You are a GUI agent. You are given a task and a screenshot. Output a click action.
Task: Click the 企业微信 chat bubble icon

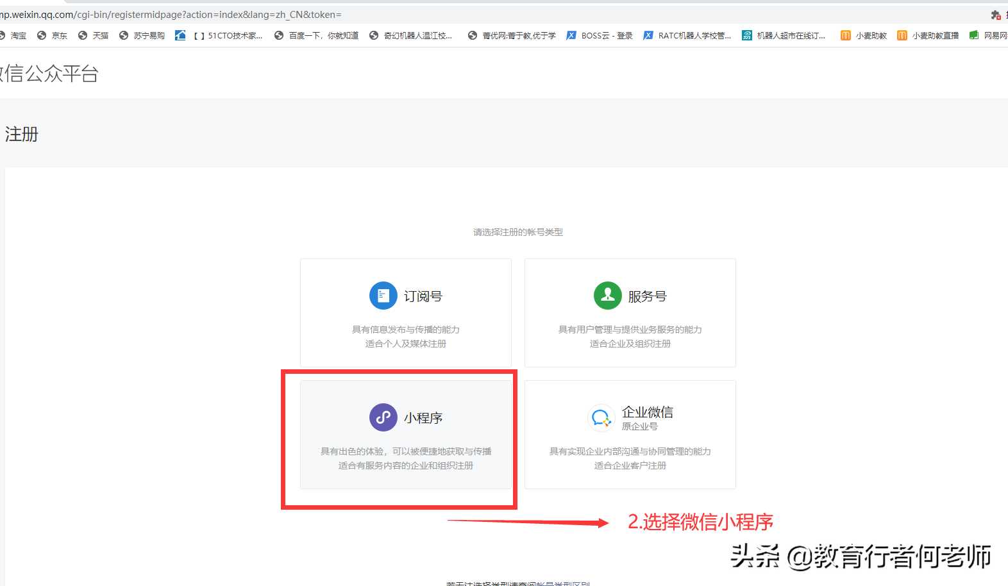click(601, 418)
